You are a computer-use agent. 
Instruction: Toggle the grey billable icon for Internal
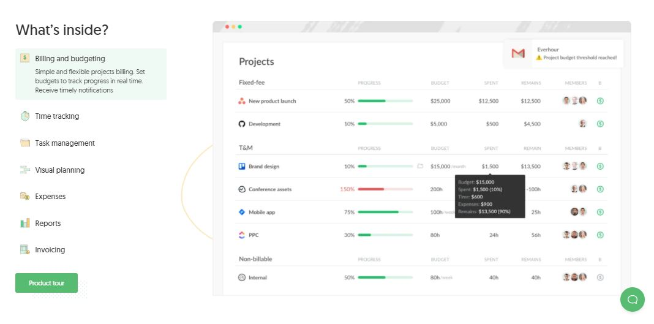[x=600, y=277]
